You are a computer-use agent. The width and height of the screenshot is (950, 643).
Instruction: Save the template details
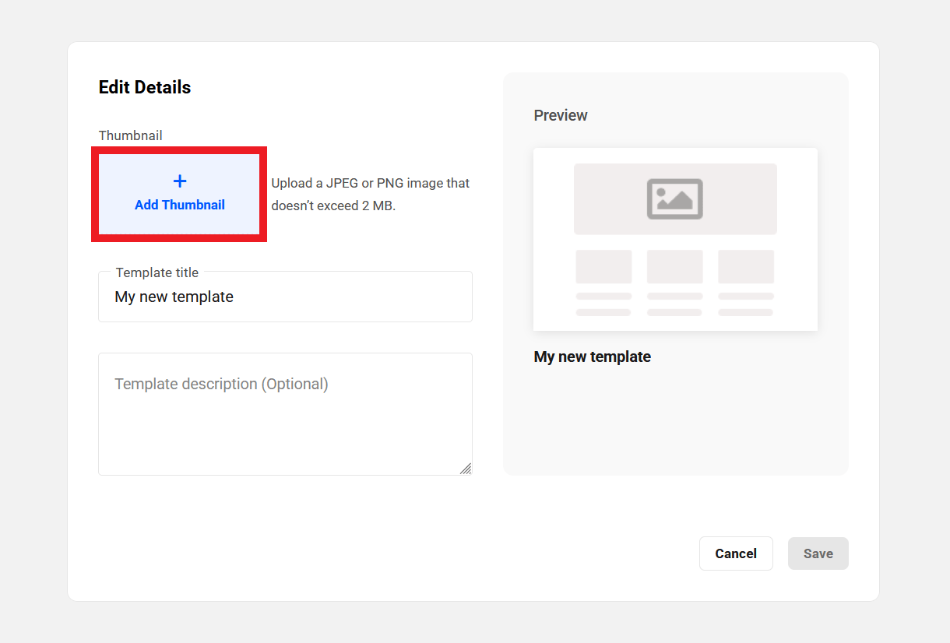(x=818, y=553)
